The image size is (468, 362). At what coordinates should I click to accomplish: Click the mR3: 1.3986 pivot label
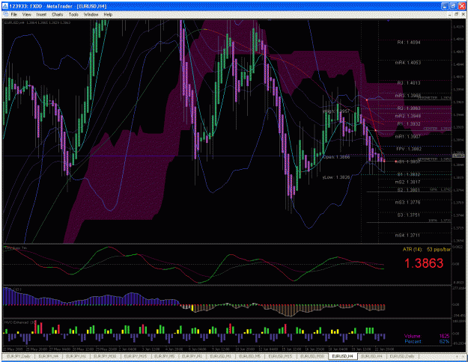pyautogui.click(x=408, y=96)
